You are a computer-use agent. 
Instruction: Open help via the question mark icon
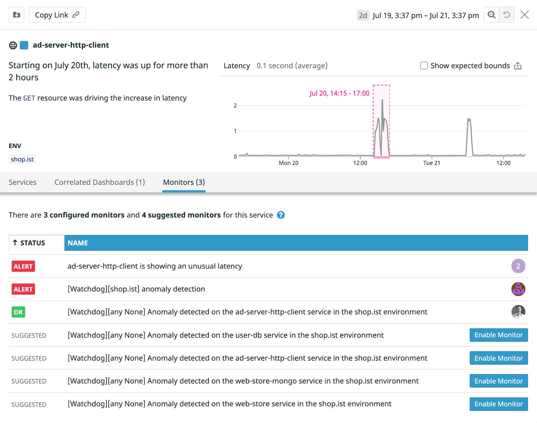click(280, 215)
